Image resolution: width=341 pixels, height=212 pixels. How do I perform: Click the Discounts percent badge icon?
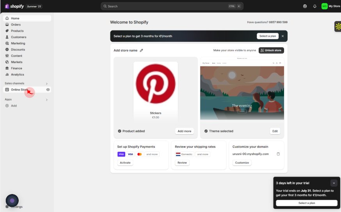pos(7,50)
